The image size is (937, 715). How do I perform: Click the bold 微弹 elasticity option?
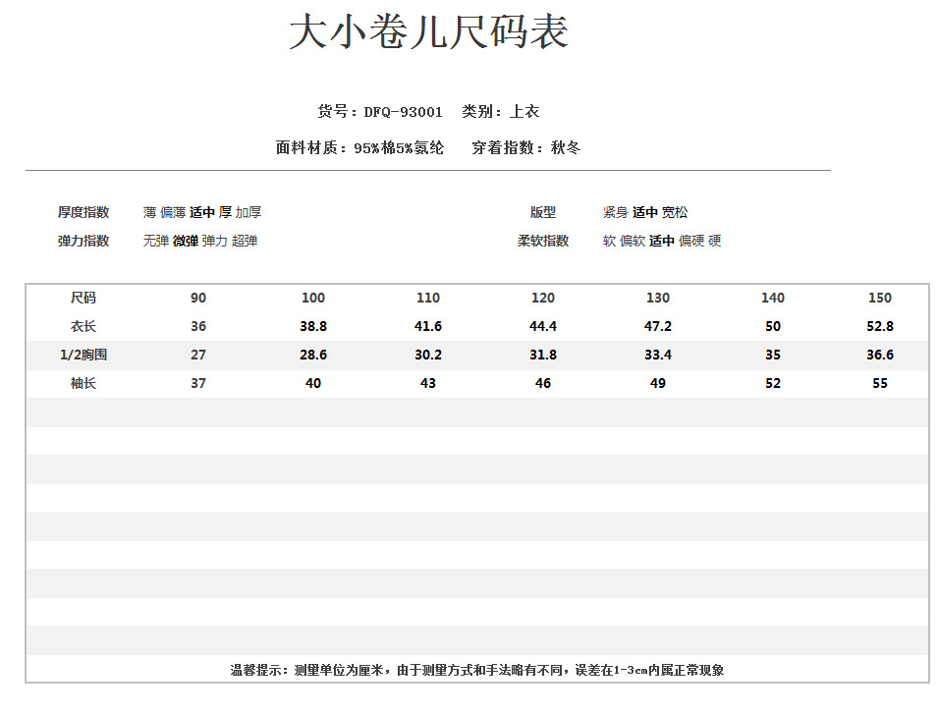(186, 241)
